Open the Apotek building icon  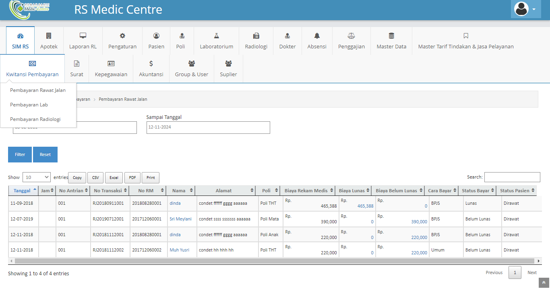tap(49, 36)
